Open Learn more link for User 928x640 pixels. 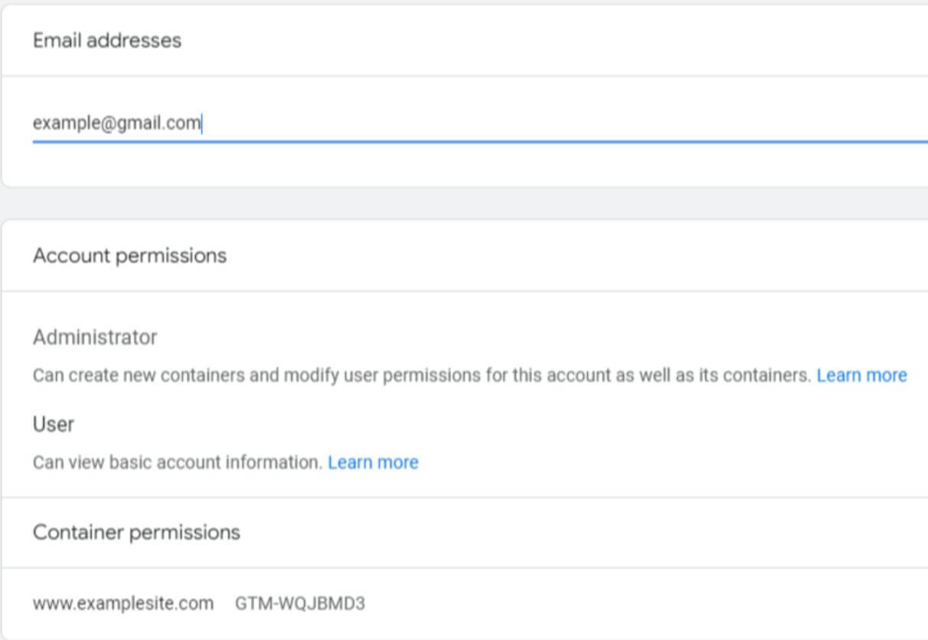click(x=373, y=462)
